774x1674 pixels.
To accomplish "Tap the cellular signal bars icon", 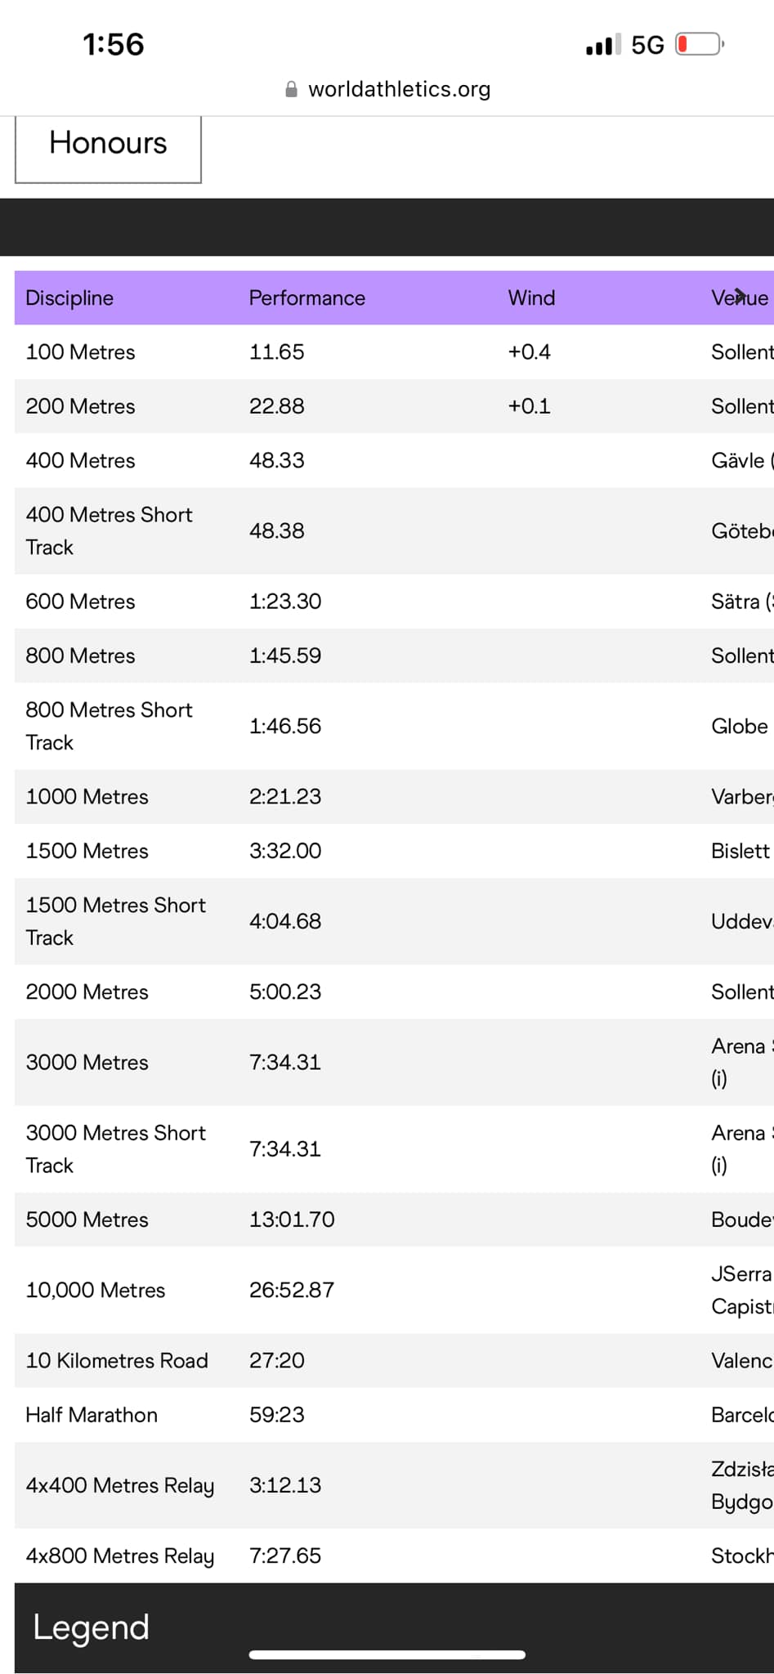I will (x=603, y=44).
